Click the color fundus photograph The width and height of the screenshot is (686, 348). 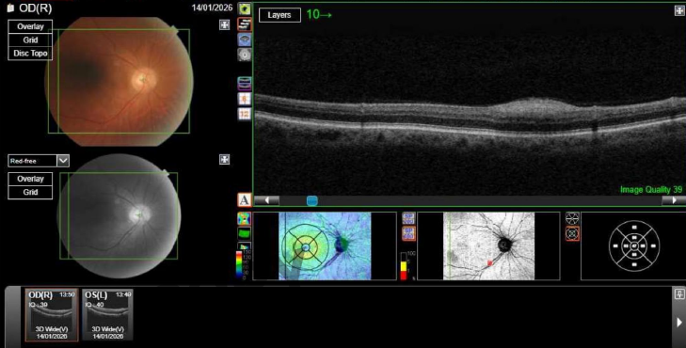pos(119,81)
